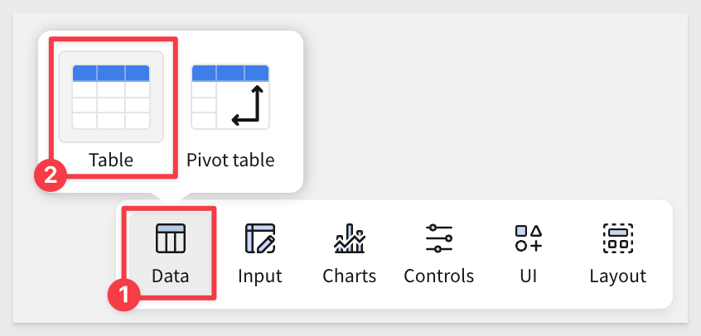Open the Layout dashed-grid icon
This screenshot has width=701, height=336.
pyautogui.click(x=617, y=238)
